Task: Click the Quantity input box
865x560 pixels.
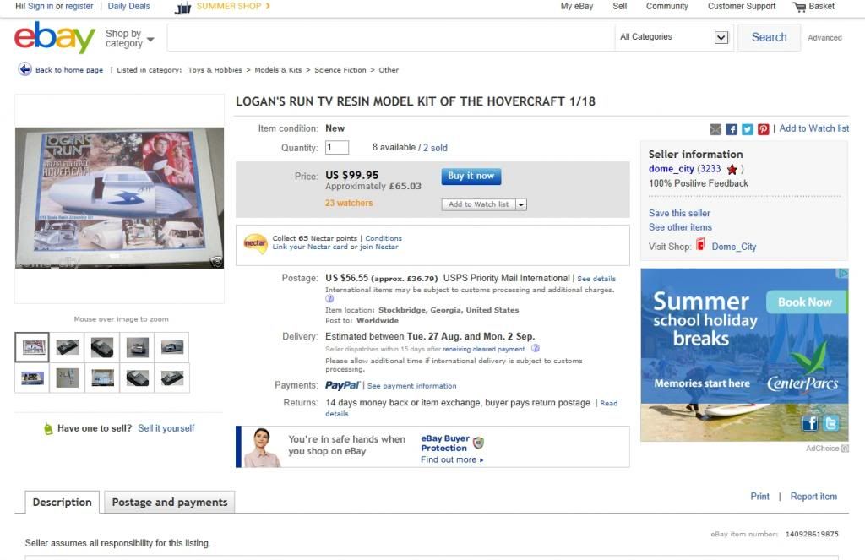Action: tap(337, 148)
